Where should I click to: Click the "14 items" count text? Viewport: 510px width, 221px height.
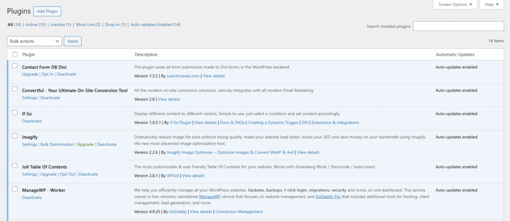pos(496,41)
